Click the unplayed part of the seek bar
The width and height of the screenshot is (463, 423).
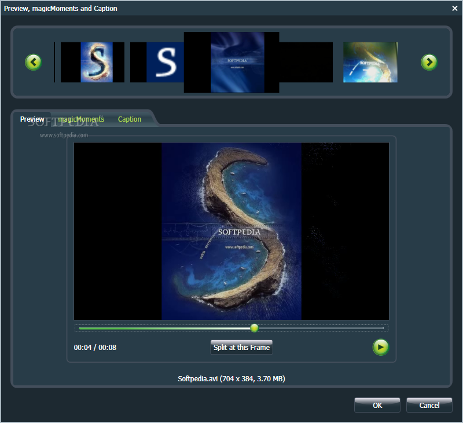tap(321, 328)
